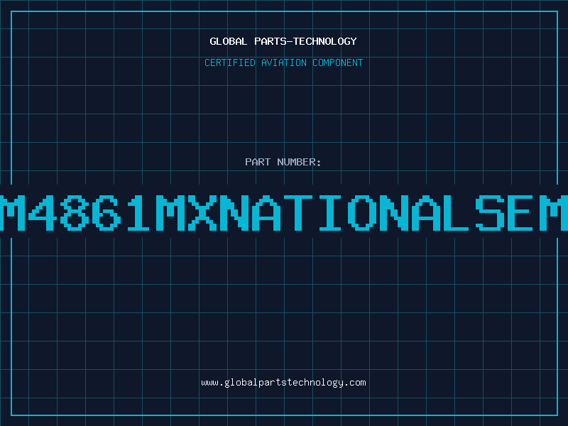Select the word TECHNOLOGY in the heading
The image size is (568, 426).
coord(324,41)
